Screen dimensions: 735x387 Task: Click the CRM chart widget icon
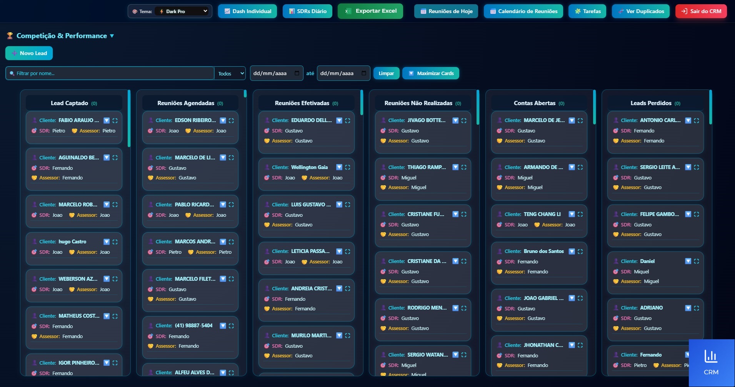tap(711, 356)
